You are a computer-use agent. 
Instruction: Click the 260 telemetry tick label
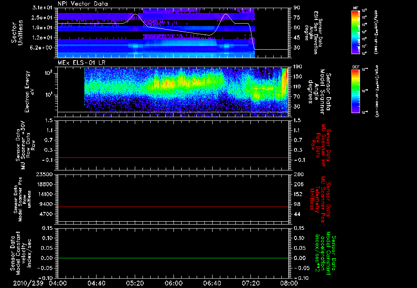[298, 175]
